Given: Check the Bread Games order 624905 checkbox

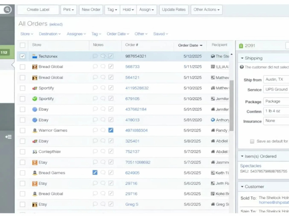Looking at the screenshot, I should [x=23, y=173].
